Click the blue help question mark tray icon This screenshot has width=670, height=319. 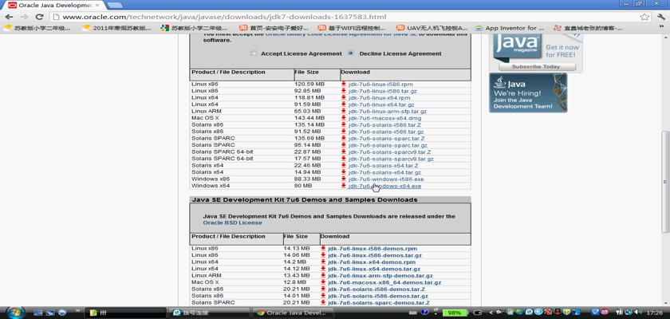(424, 312)
